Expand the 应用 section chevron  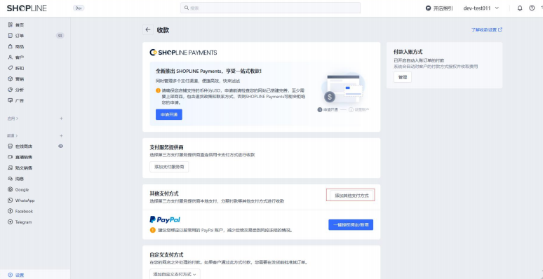point(17,118)
